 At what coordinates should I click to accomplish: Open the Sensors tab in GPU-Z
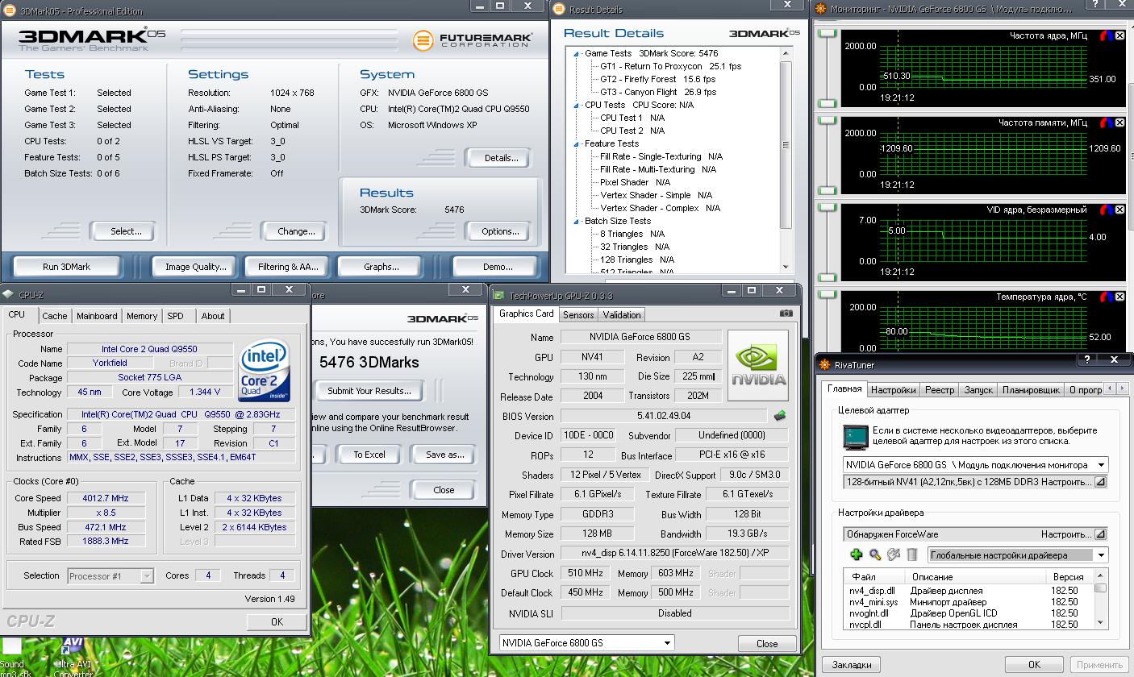coord(578,315)
